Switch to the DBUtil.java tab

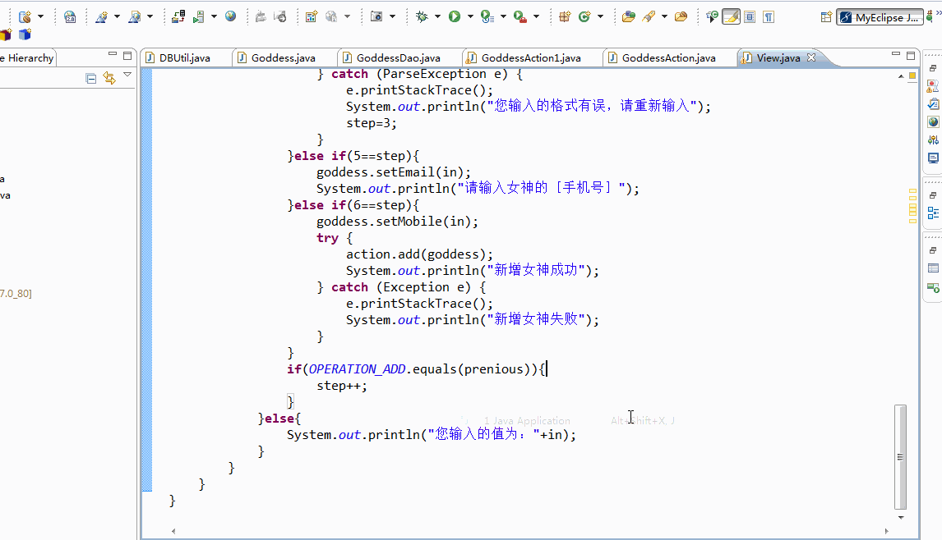pos(184,57)
